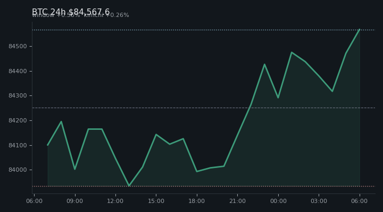Click the BTC 24h $84,567.6 chart title
The height and width of the screenshot is (212, 383).
[x=71, y=12]
